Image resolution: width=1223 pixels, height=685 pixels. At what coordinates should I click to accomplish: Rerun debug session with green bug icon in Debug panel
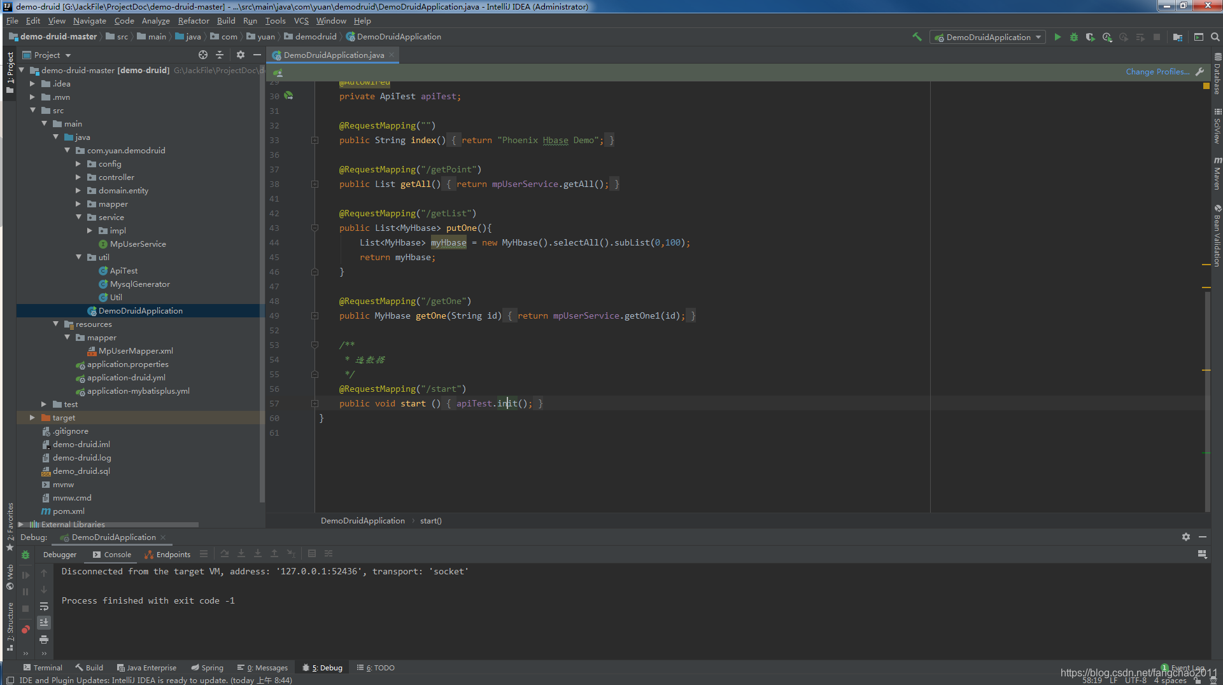tap(25, 555)
